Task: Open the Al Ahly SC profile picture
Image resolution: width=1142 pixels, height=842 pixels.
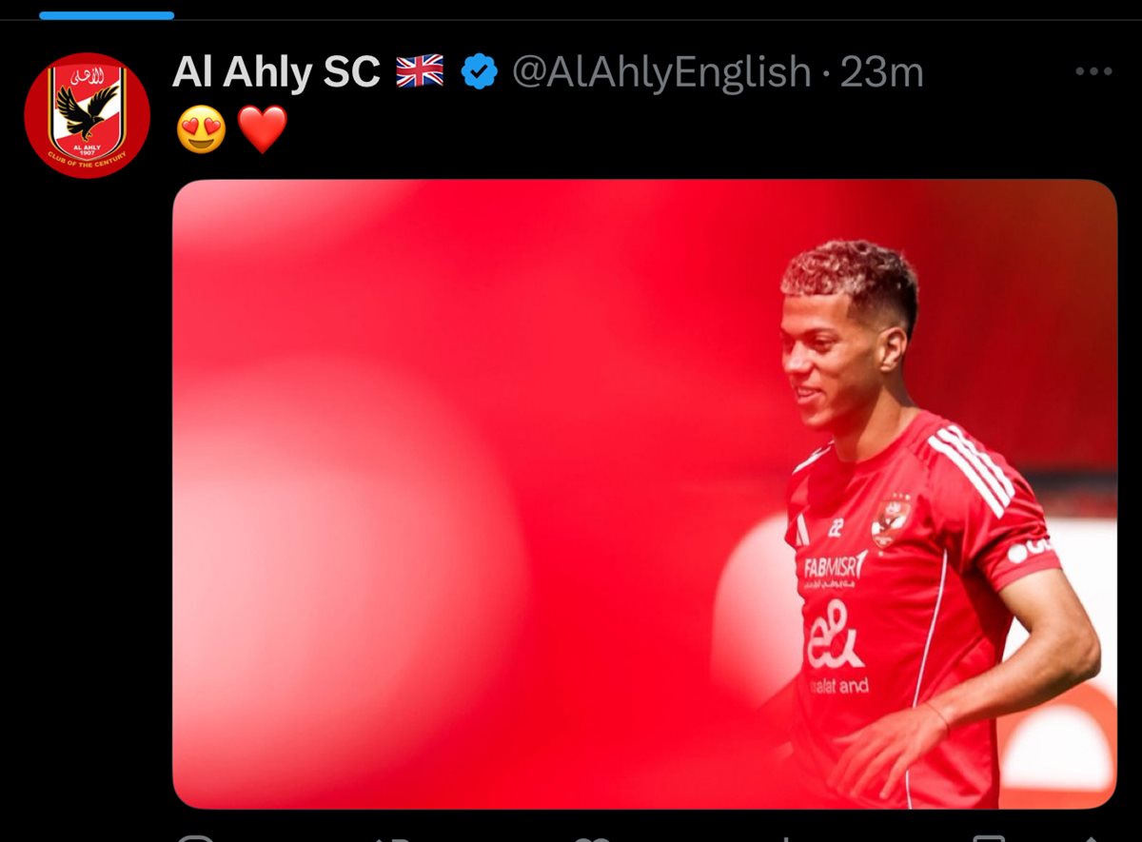Action: pyautogui.click(x=87, y=115)
